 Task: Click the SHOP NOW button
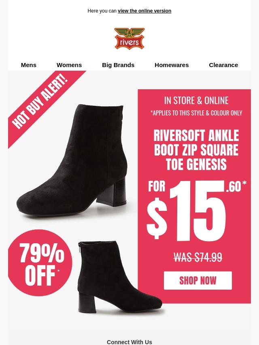(198, 280)
